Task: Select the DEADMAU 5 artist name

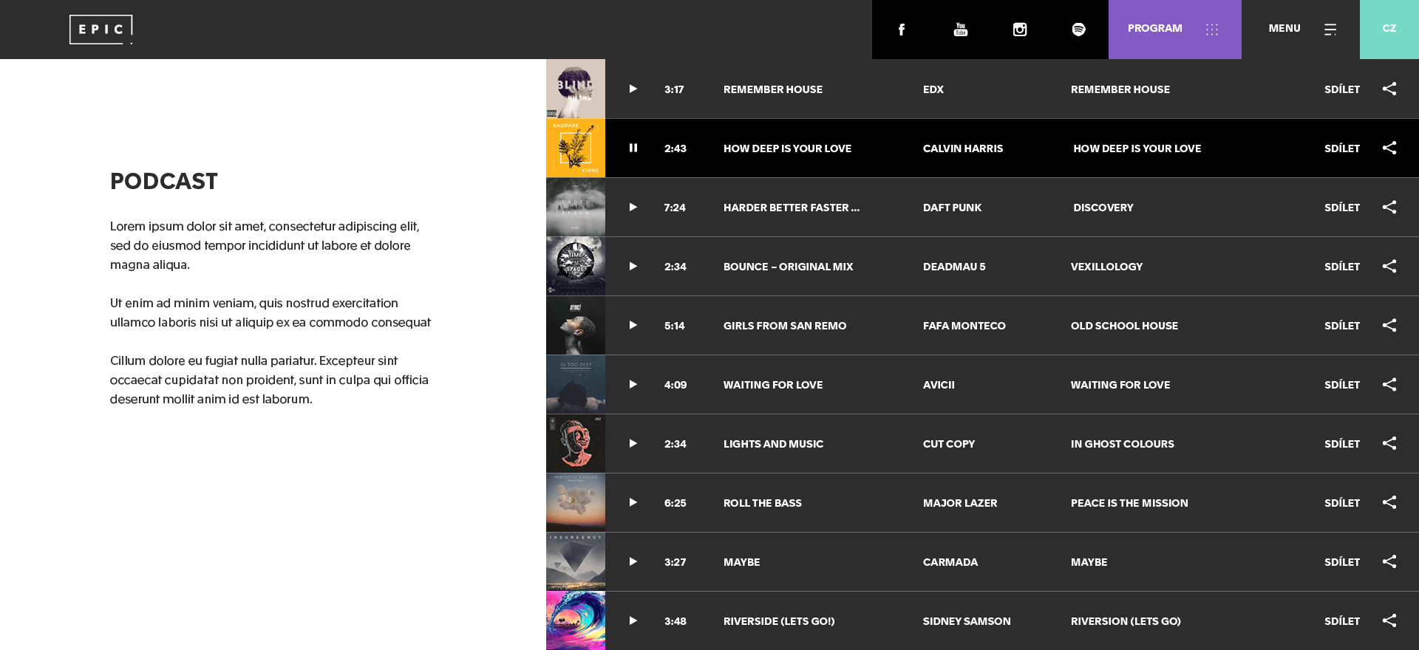Action: (x=954, y=267)
